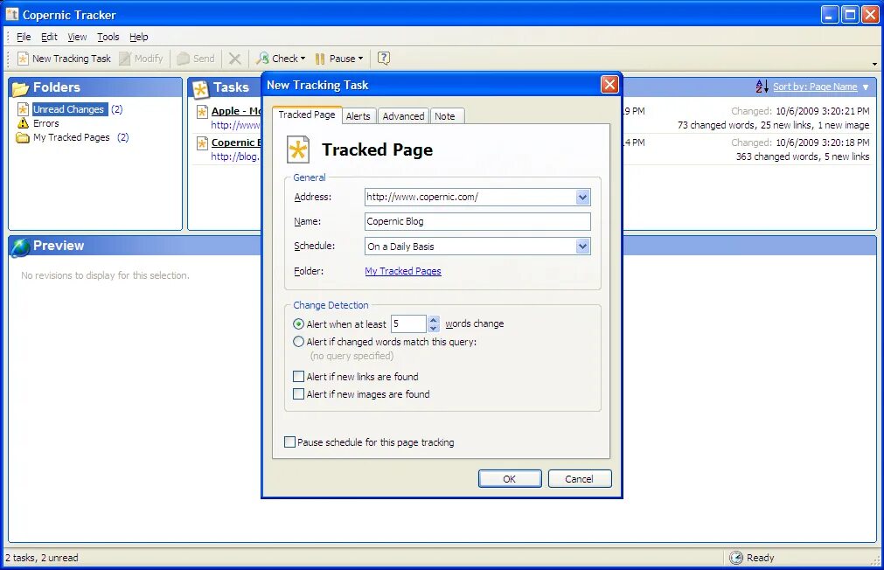Click the Apple task row icon
The width and height of the screenshot is (884, 570).
point(202,112)
